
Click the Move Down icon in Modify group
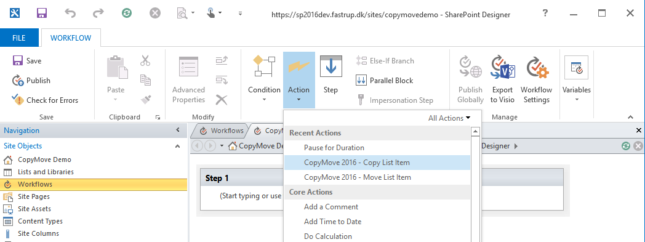[x=222, y=80]
